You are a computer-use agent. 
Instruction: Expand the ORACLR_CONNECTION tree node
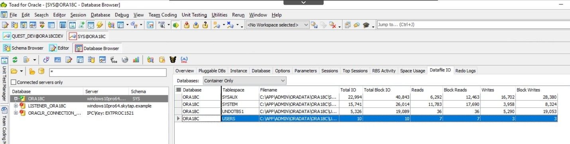(16, 113)
